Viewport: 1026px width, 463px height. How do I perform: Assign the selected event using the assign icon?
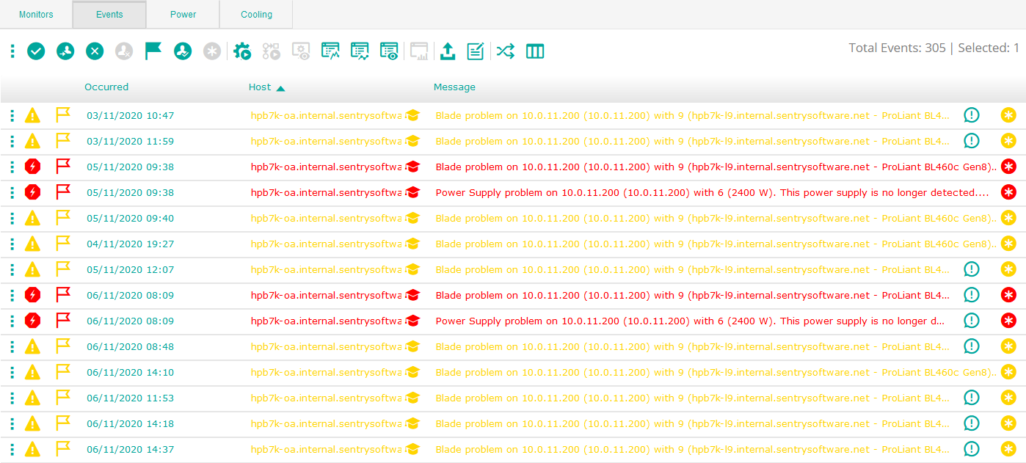65,51
